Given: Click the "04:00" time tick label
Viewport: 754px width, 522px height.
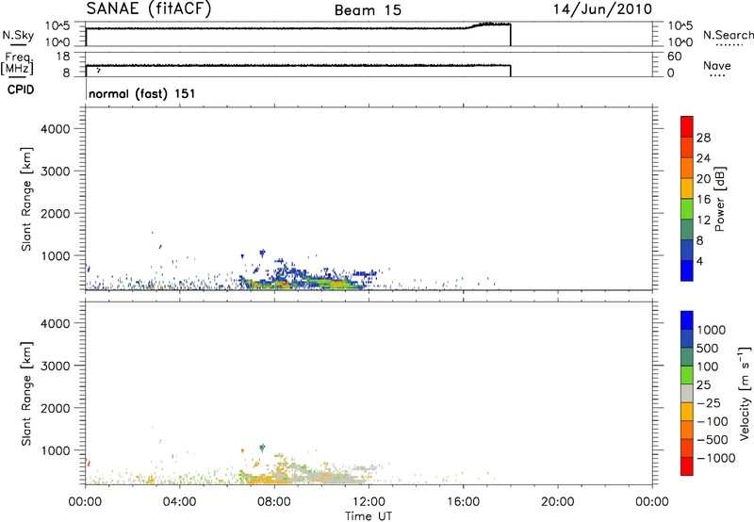Looking at the screenshot, I should 180,502.
